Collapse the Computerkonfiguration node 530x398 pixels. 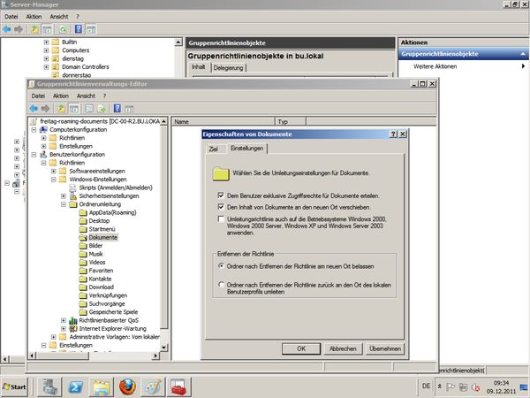coord(34,130)
